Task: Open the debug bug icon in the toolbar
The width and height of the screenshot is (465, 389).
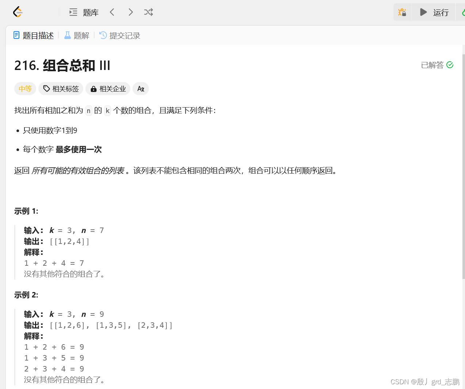Action: [x=402, y=12]
